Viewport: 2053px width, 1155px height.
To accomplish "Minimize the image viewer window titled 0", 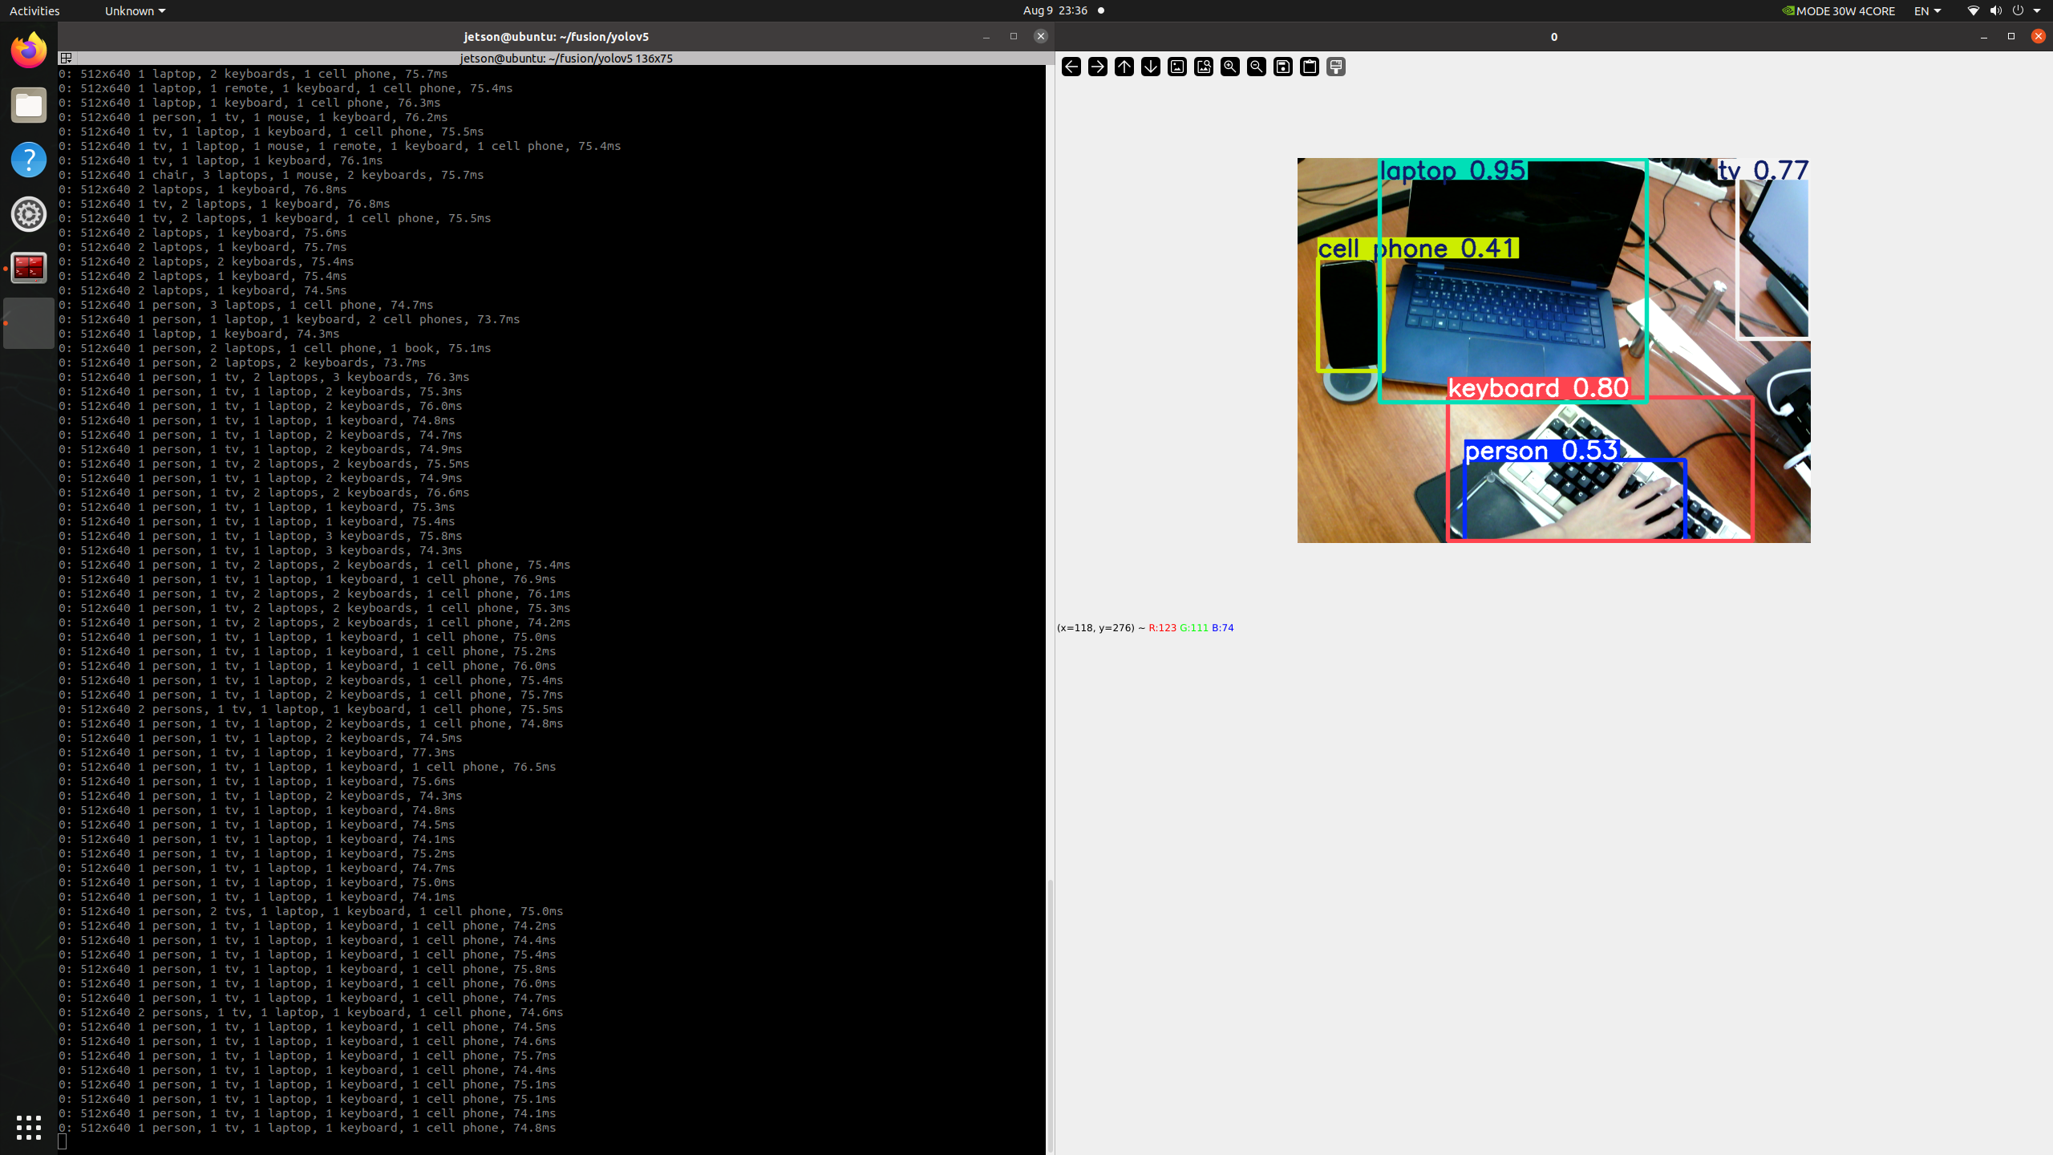I will coord(1984,36).
